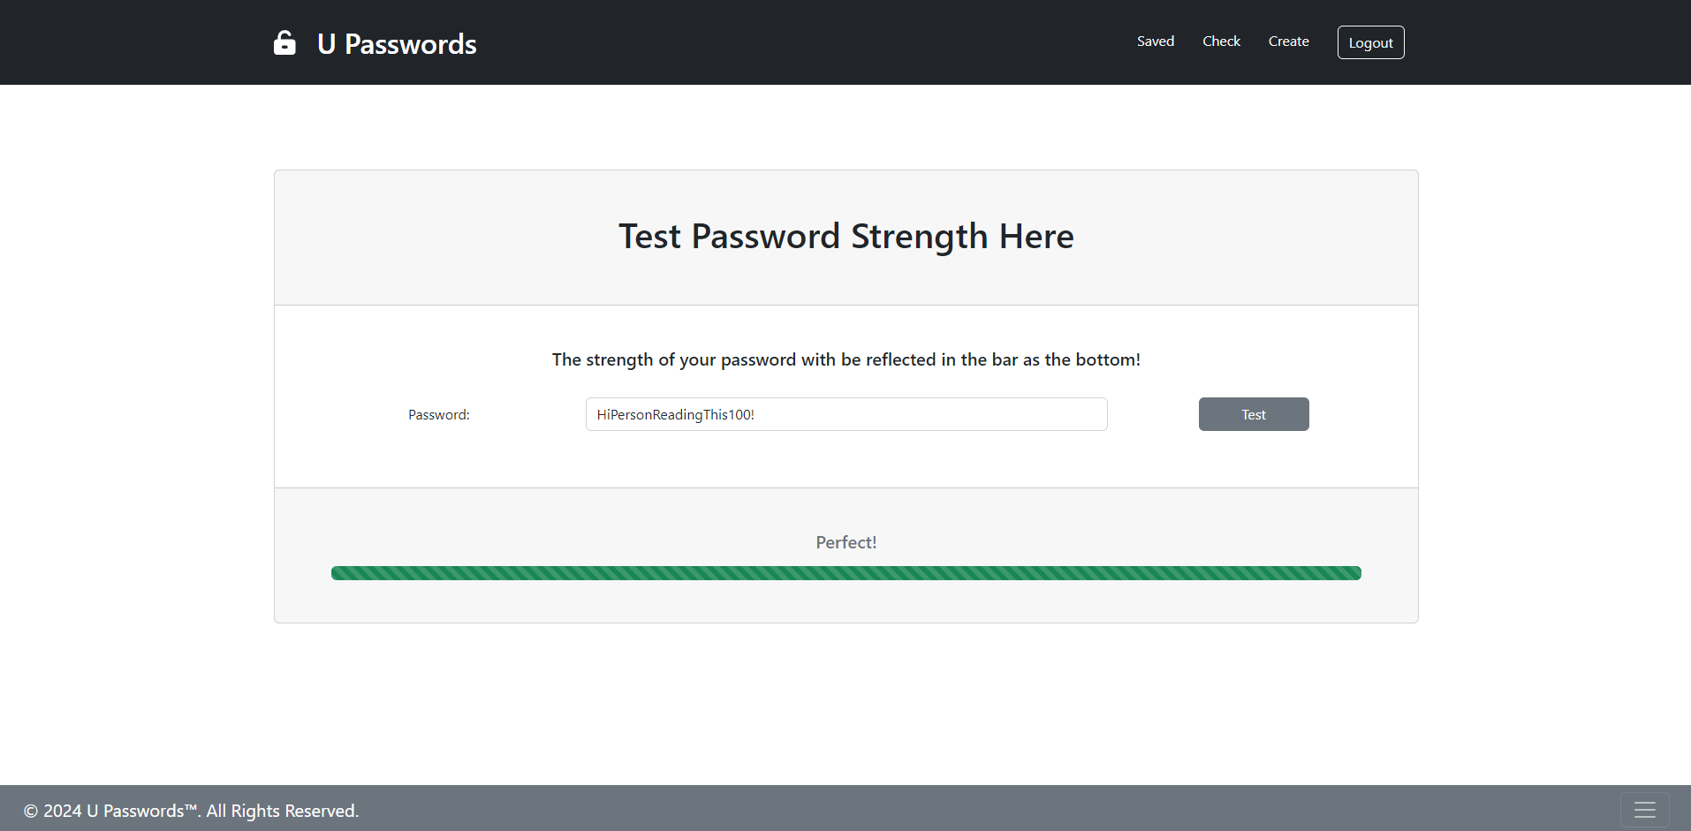This screenshot has width=1691, height=831.
Task: Click the 2024 copyright footer text
Action: pos(191,811)
